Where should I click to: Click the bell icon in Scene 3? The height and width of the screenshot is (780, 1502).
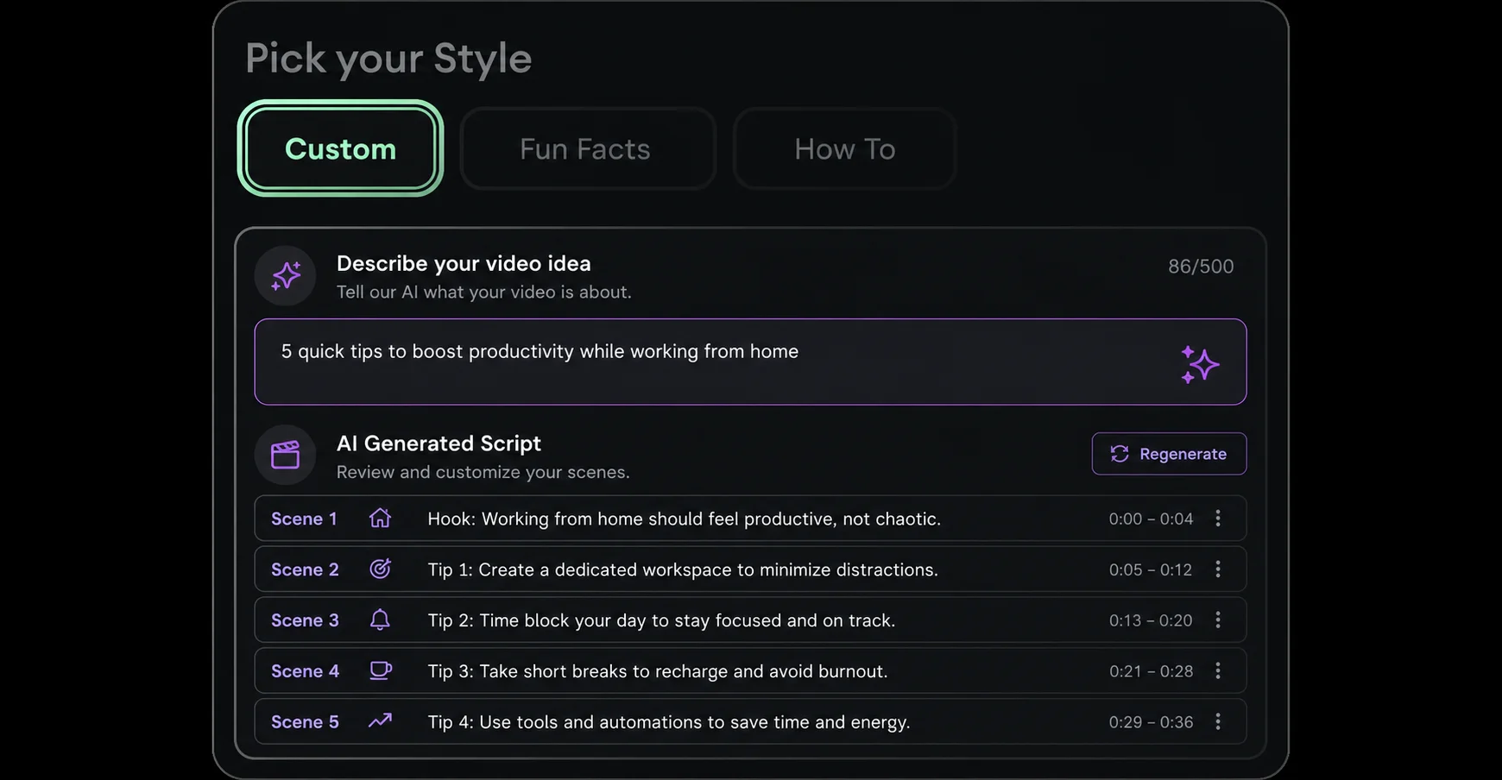[x=380, y=620]
